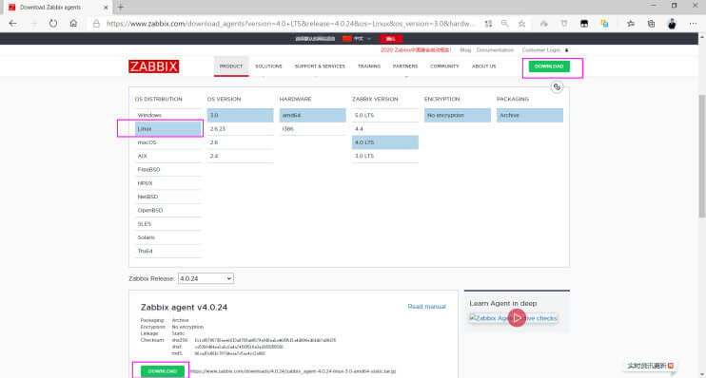This screenshot has width=706, height=378.
Task: Click the zoom magnifier icon in address bar
Action: tap(504, 24)
